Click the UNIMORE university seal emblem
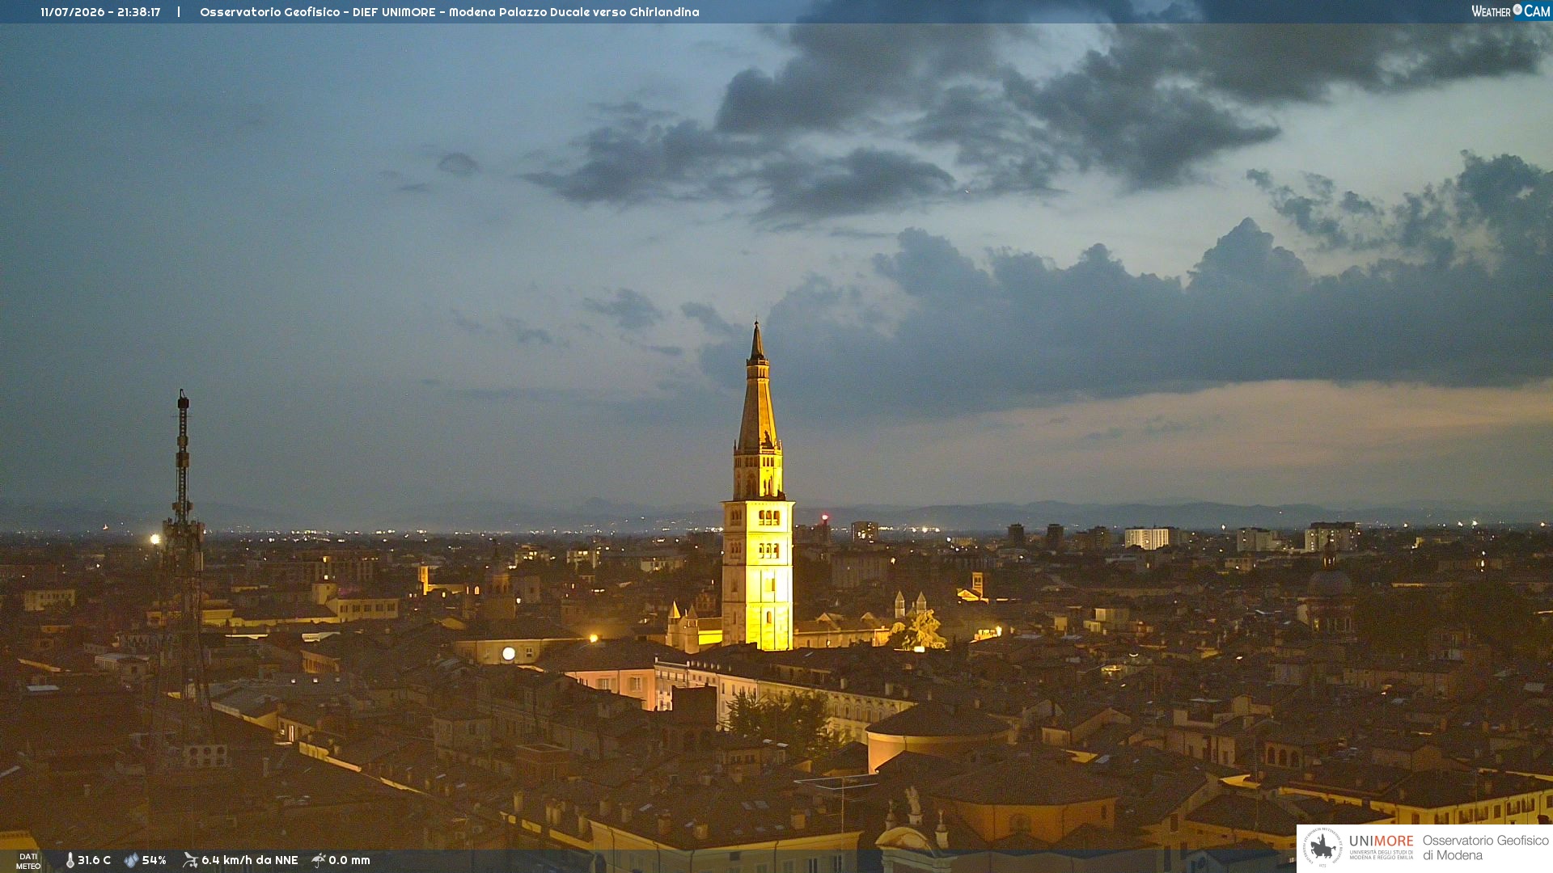The image size is (1553, 873). (1322, 847)
